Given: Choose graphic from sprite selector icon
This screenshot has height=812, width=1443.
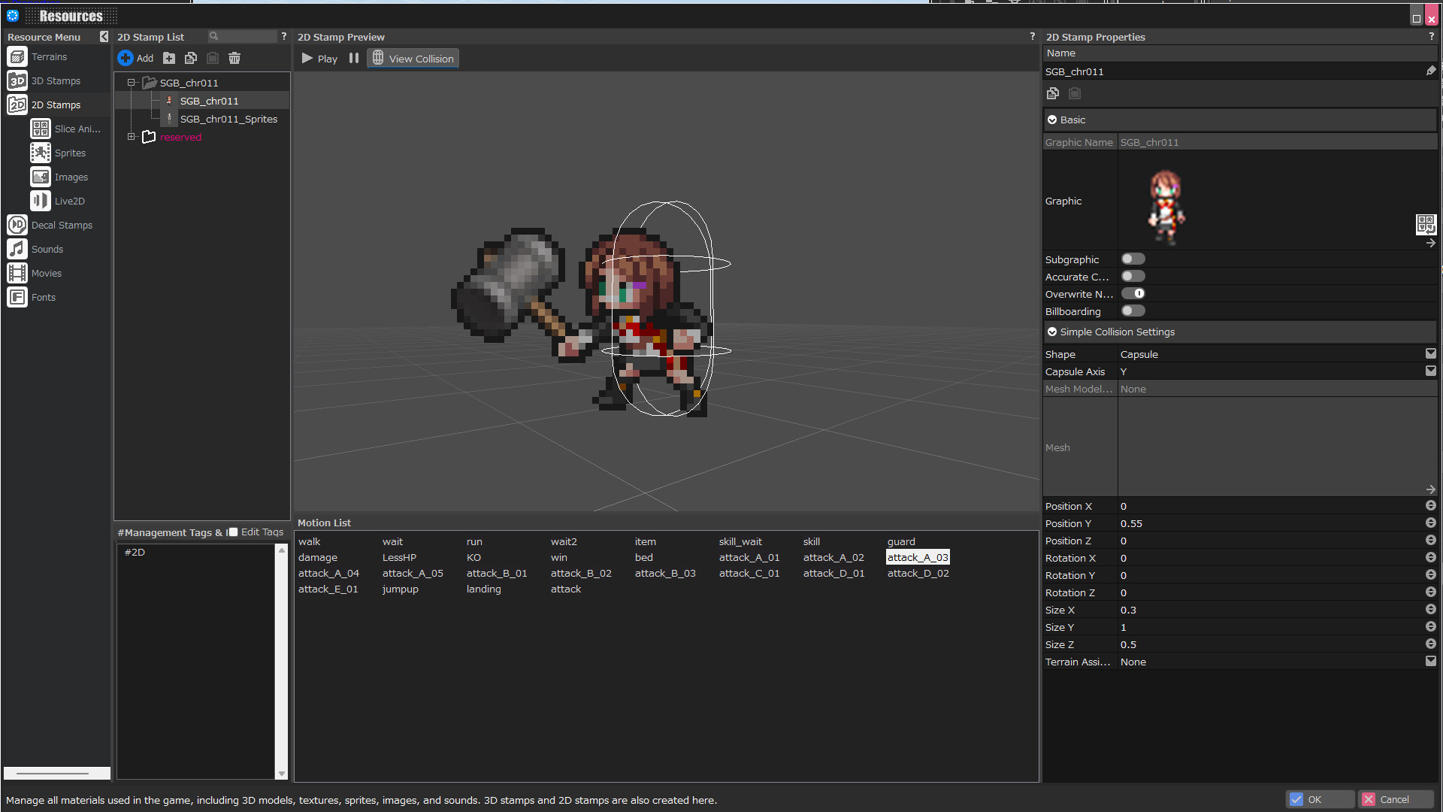Looking at the screenshot, I should tap(1426, 223).
